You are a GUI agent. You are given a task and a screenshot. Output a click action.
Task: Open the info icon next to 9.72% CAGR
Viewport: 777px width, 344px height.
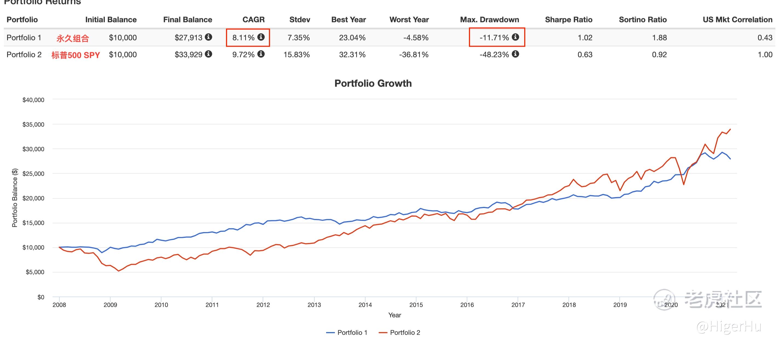pos(261,54)
